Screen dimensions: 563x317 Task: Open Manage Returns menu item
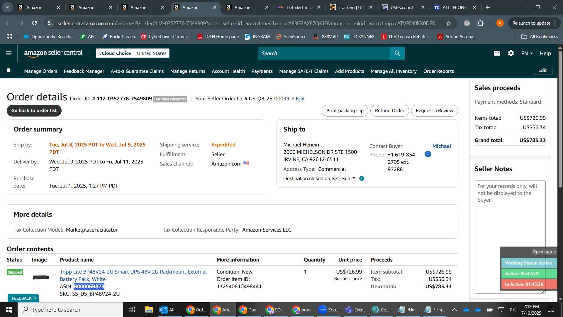pos(188,71)
